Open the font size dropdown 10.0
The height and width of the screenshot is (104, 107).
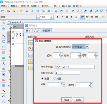pos(52,17)
